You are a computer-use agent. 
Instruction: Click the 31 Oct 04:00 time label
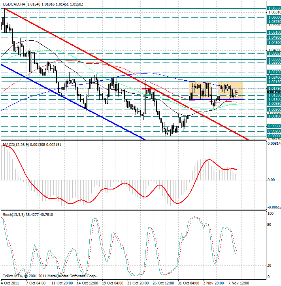tap(189, 283)
